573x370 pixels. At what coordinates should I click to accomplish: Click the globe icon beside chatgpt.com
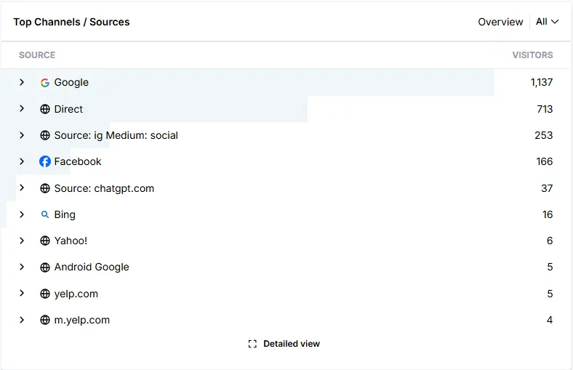click(45, 188)
